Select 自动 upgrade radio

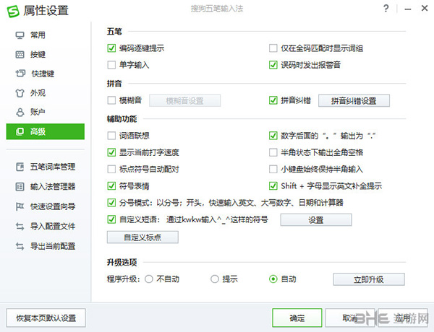click(273, 279)
